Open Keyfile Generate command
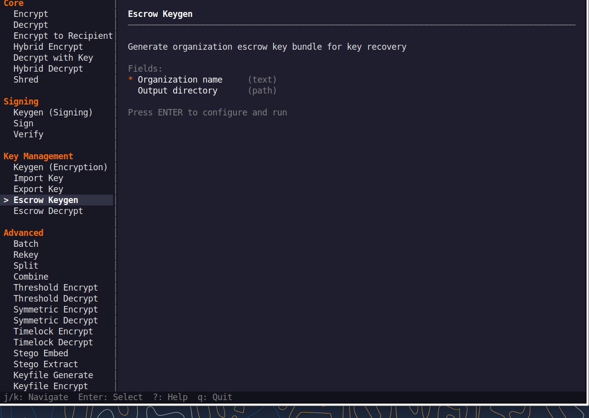589x418 pixels. click(53, 375)
